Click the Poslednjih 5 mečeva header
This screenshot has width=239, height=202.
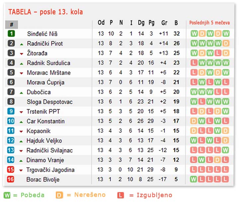[209, 23]
